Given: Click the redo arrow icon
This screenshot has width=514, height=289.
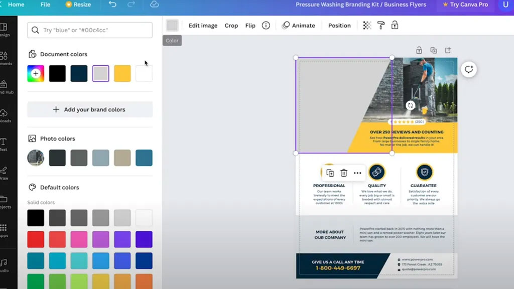Looking at the screenshot, I should pos(131,5).
